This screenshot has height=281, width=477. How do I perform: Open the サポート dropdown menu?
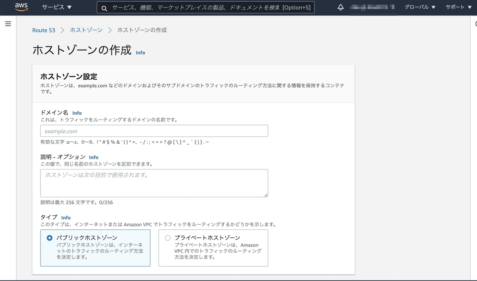(x=458, y=7)
